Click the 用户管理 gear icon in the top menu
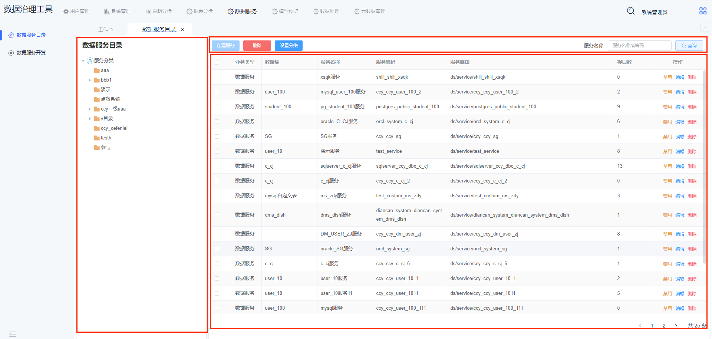Viewport: 712px width, 339px height. point(66,11)
